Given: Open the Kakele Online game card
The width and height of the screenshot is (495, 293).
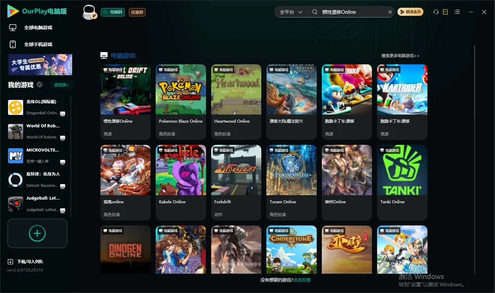Looking at the screenshot, I should click(x=181, y=182).
